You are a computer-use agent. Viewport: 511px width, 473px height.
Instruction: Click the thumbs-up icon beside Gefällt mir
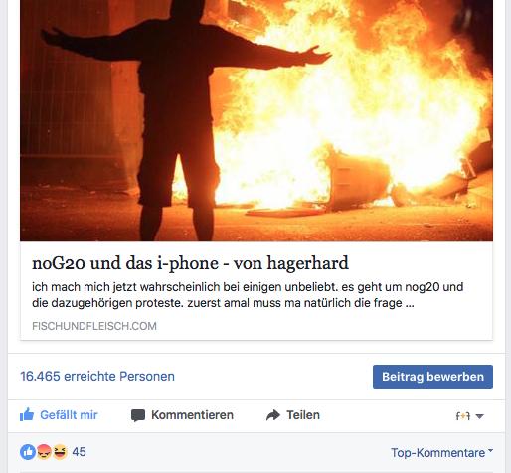(27, 414)
